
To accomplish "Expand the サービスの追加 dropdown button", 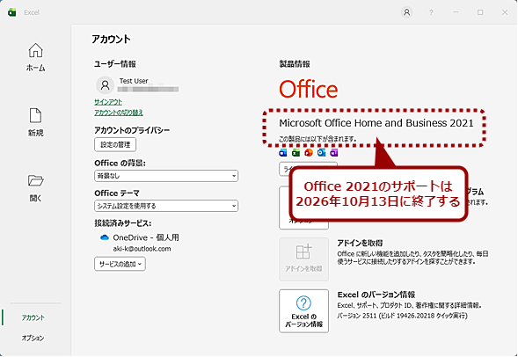I will (120, 264).
